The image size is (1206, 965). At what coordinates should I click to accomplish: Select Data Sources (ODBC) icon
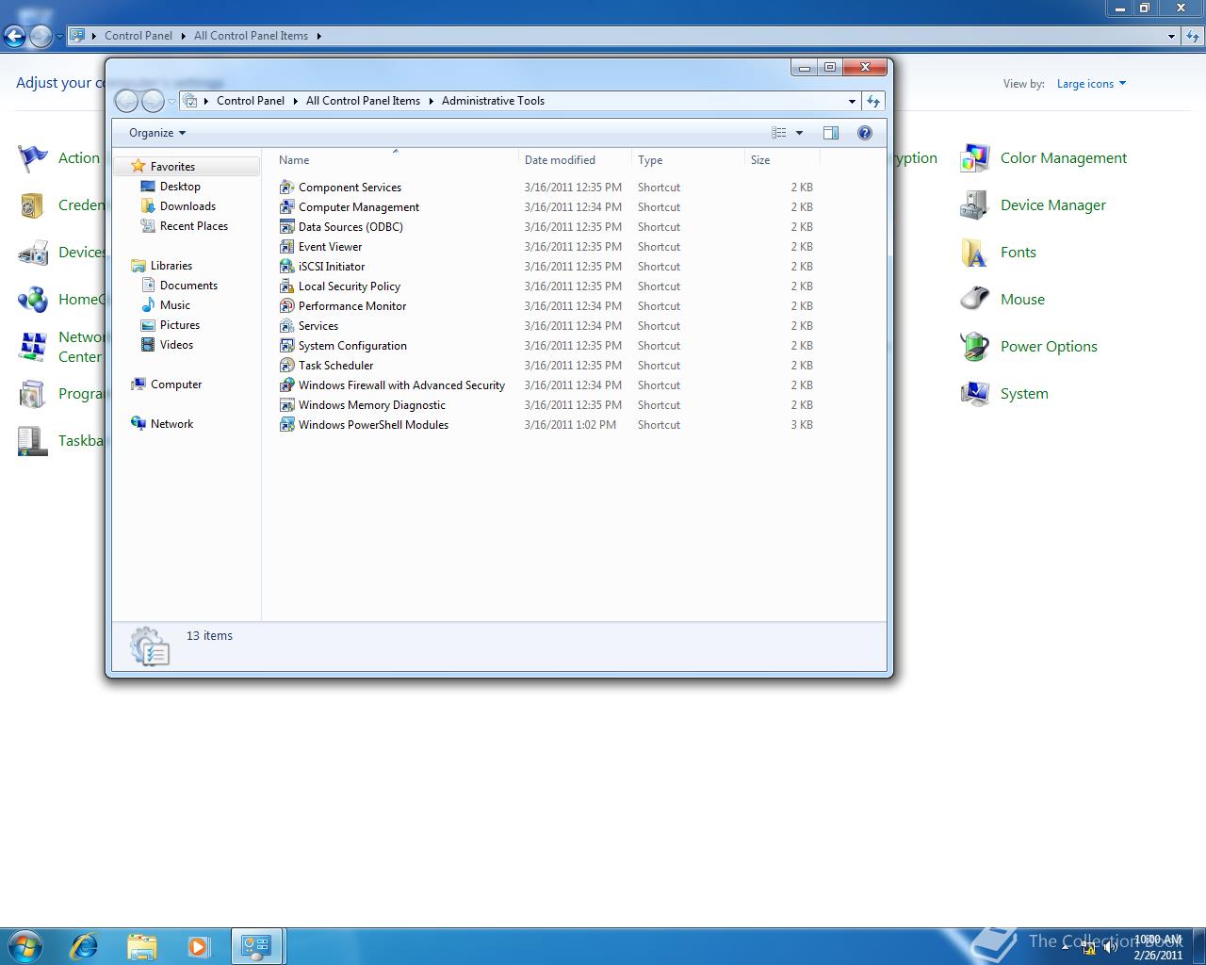pyautogui.click(x=287, y=227)
